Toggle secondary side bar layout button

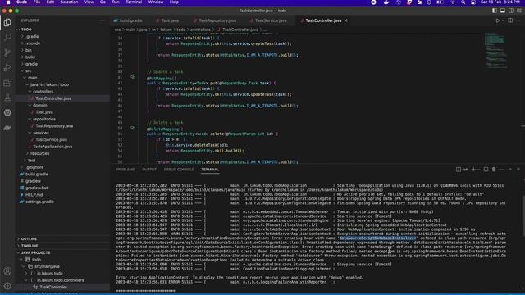(x=510, y=11)
